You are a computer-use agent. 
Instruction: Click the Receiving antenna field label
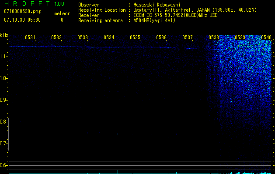[101, 20]
